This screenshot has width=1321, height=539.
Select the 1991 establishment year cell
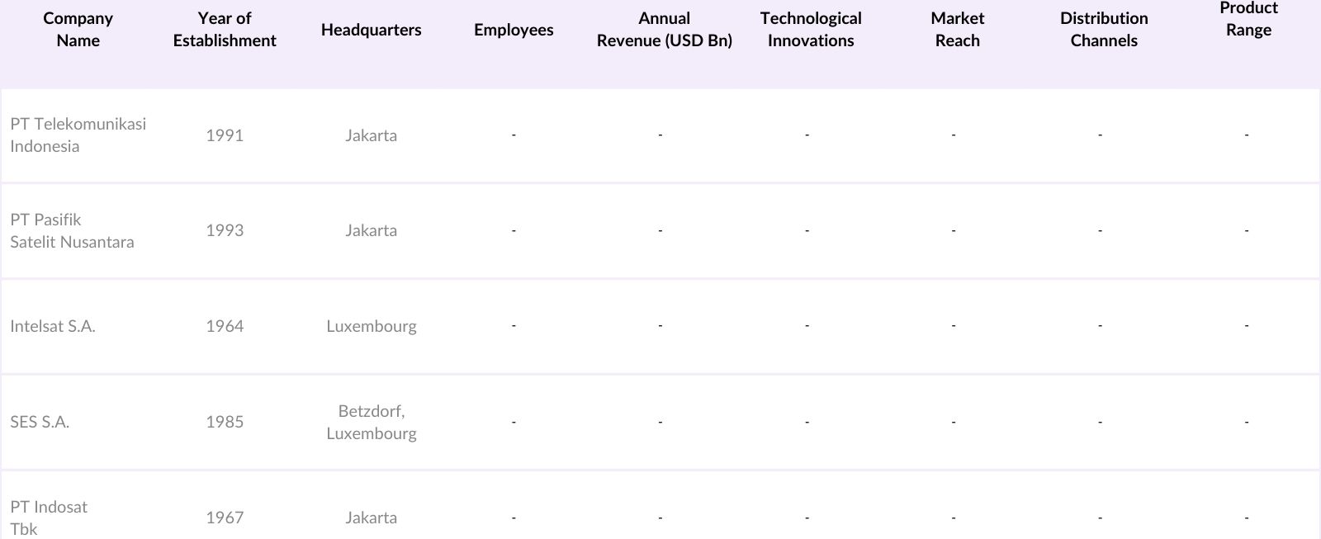coord(225,135)
